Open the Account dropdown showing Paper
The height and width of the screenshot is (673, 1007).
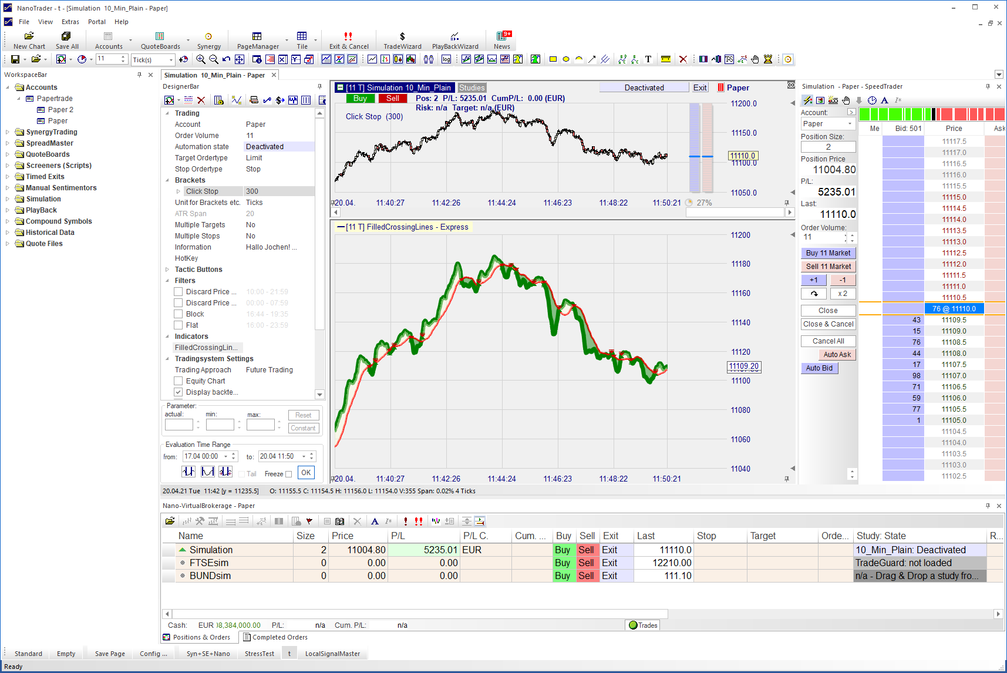click(828, 124)
